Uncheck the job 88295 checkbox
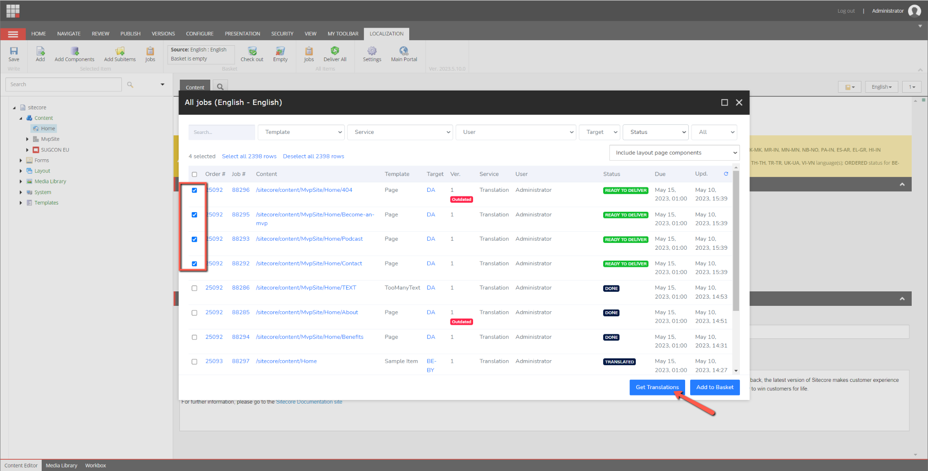The image size is (928, 471). (194, 215)
